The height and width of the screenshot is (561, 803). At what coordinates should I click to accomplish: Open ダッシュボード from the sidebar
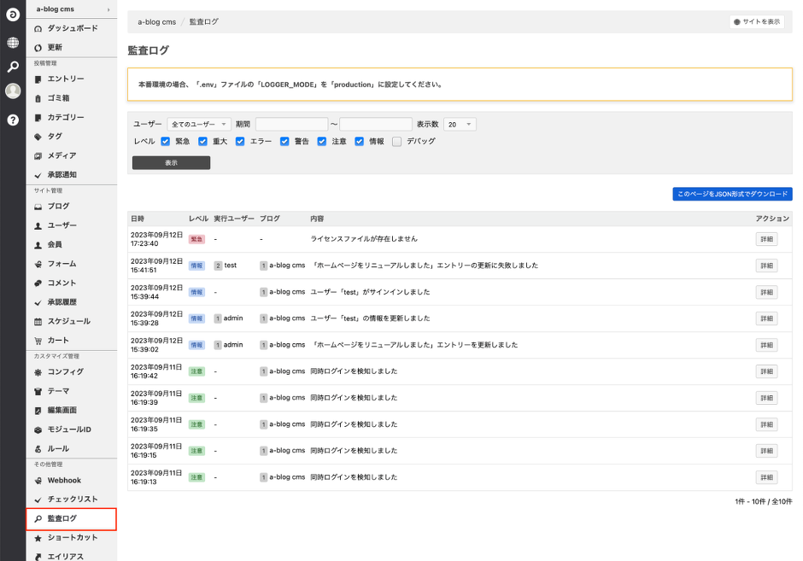pyautogui.click(x=72, y=28)
